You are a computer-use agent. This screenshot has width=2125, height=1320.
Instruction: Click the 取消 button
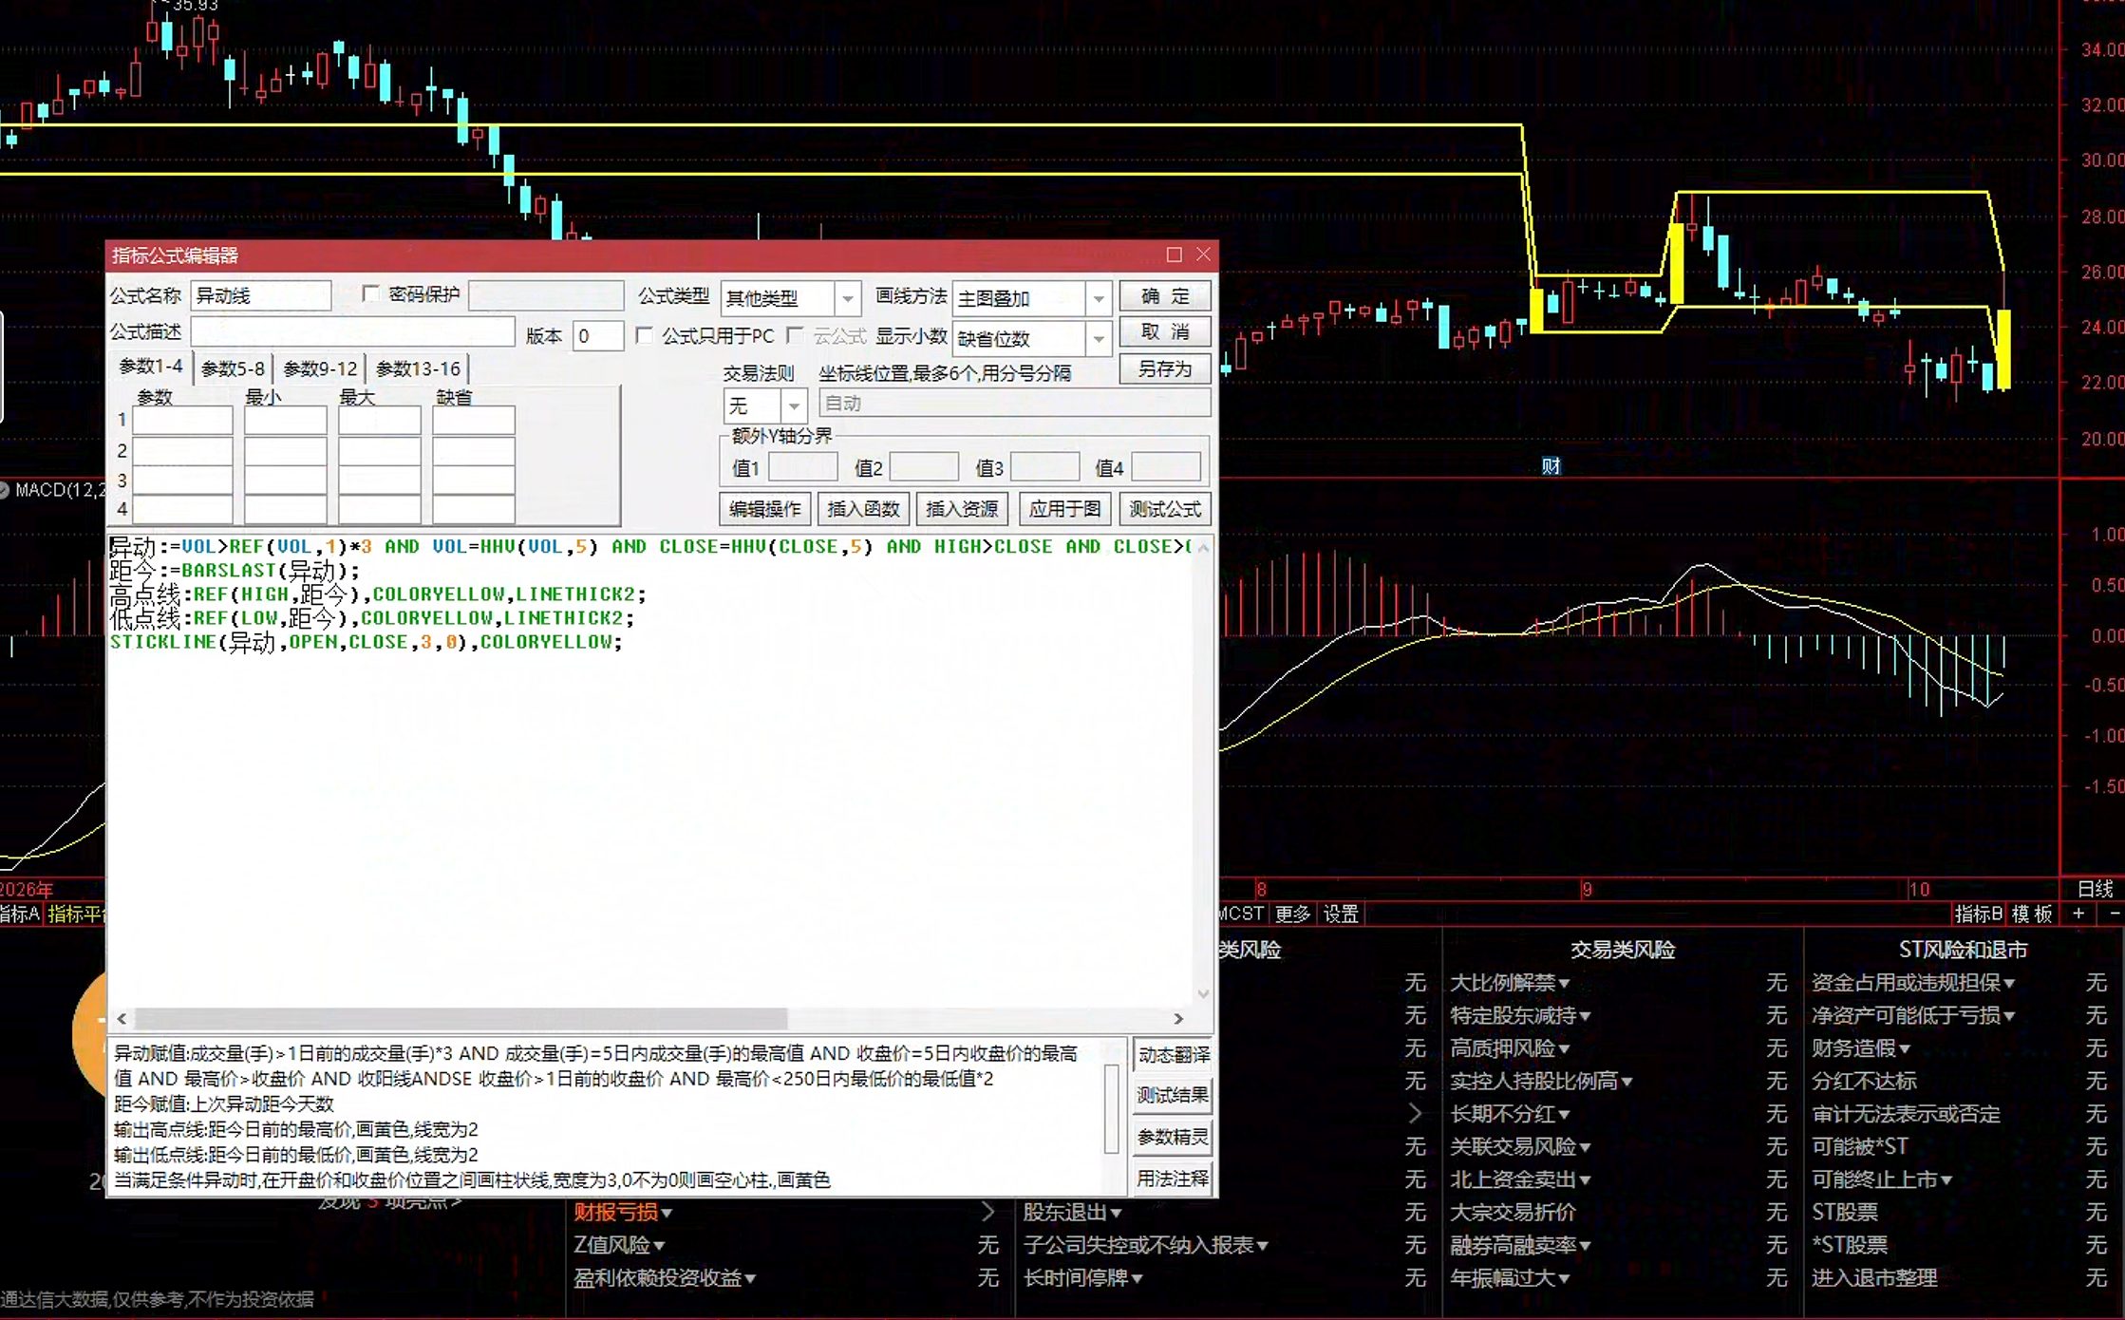point(1165,331)
